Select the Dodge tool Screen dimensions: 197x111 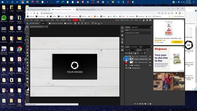27,66
